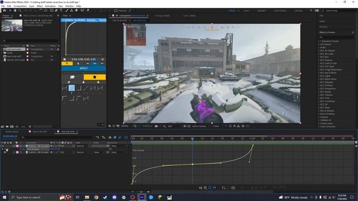Expand Animation Presets in Effects panel
358x201 pixels.
pyautogui.click(x=319, y=41)
